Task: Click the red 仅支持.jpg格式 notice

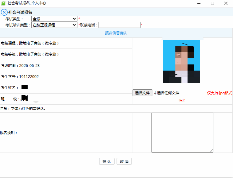Action: pos(219,93)
